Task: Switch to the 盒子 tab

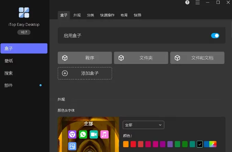Action: pos(64,15)
